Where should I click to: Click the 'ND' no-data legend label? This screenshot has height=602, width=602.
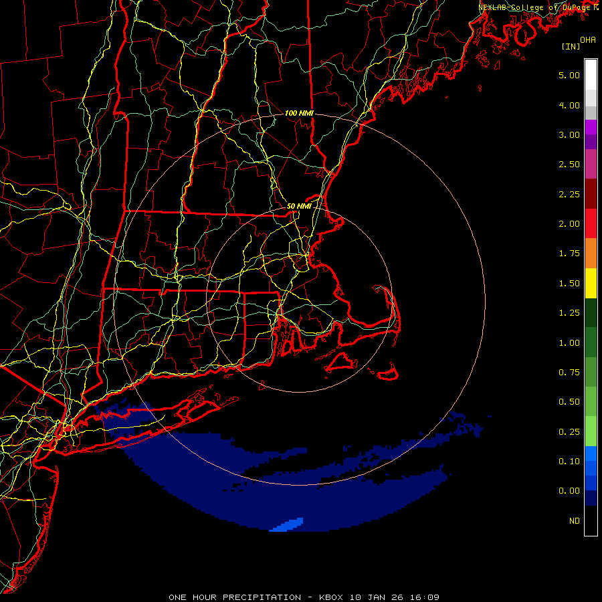click(x=575, y=521)
